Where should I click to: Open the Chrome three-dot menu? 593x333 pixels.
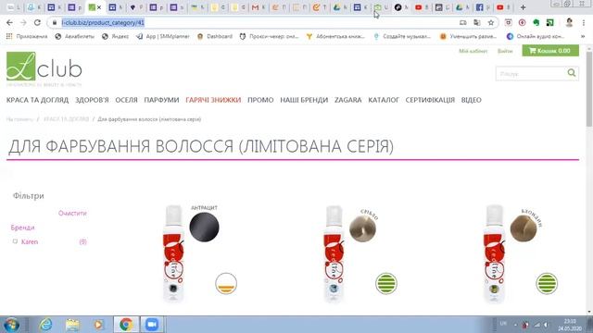(584, 22)
